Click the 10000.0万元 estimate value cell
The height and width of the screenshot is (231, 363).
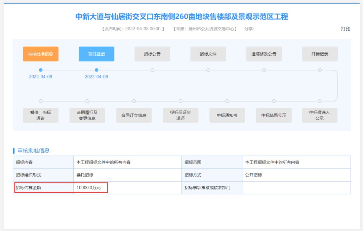click(x=89, y=188)
